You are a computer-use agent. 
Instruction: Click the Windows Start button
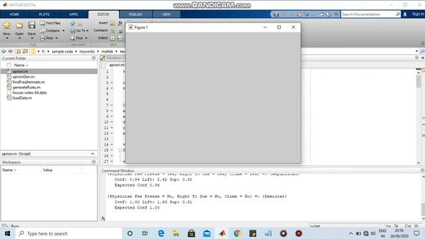click(x=7, y=233)
